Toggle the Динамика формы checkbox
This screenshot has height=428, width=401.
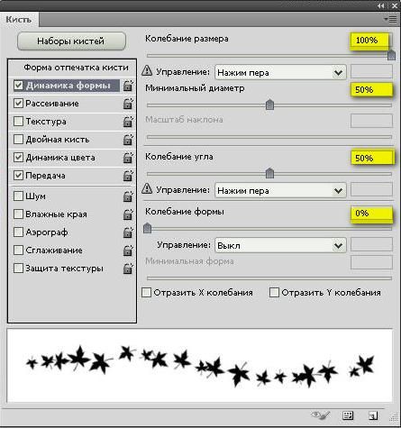click(x=18, y=86)
